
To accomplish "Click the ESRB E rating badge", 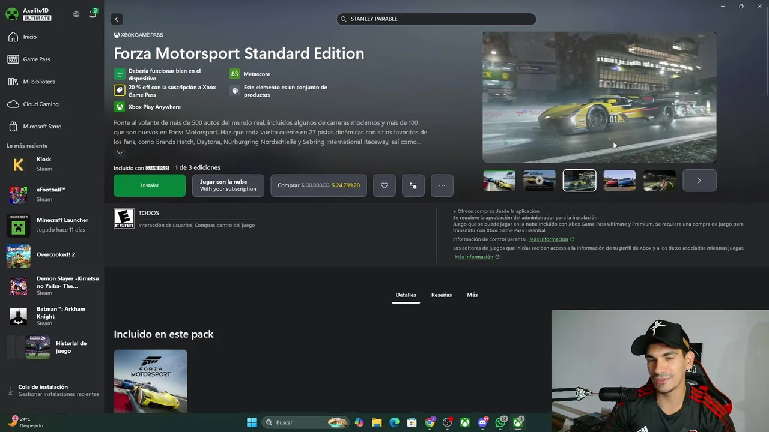I will tap(124, 219).
